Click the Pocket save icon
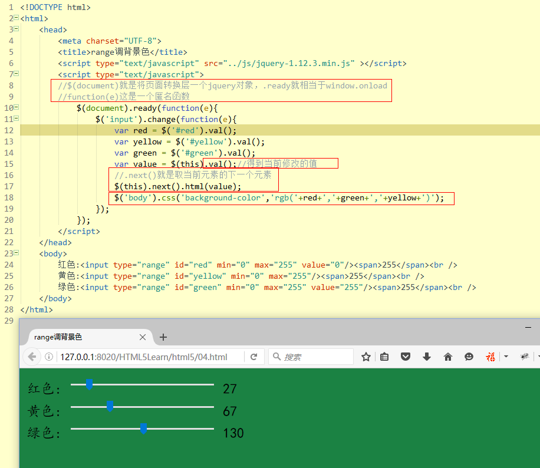540x468 pixels. coord(406,357)
